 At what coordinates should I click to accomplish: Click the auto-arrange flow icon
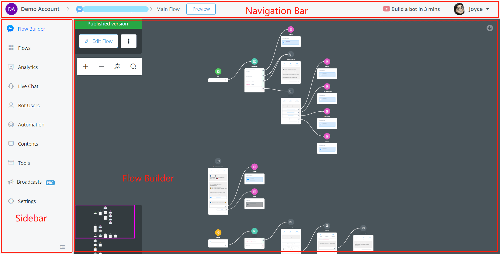[x=117, y=66]
